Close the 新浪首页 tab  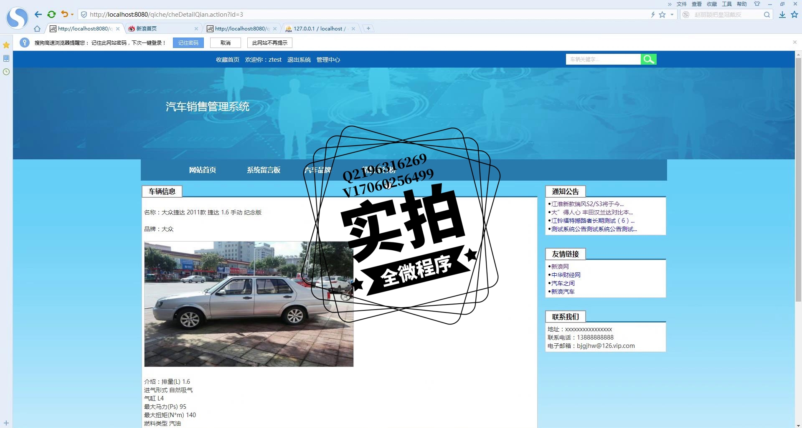click(x=196, y=29)
